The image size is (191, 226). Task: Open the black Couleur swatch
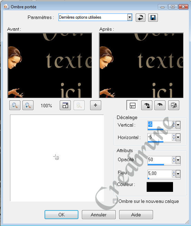(x=160, y=187)
